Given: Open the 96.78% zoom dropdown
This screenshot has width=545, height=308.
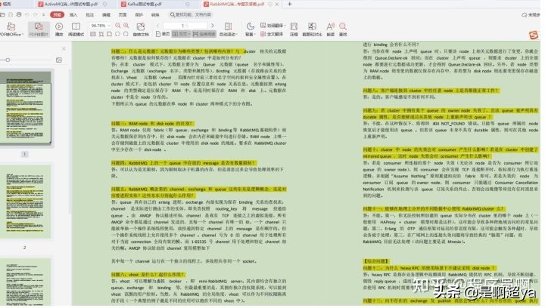Looking at the screenshot, I should 108,26.
